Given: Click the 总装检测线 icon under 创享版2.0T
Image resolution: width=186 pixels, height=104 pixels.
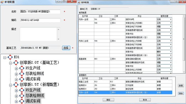Looking at the screenshot, I should [x=22, y=74].
